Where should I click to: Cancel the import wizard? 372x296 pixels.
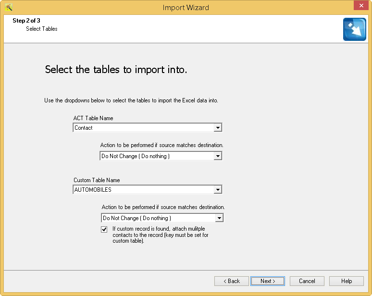(307, 281)
